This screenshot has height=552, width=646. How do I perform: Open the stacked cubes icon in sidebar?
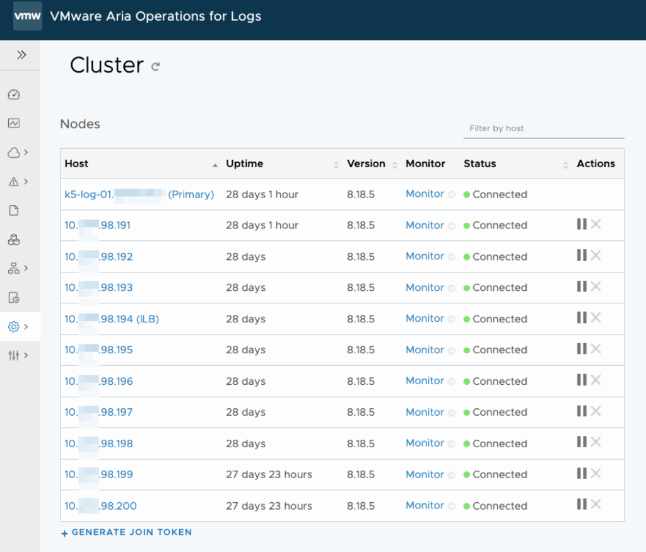[14, 240]
